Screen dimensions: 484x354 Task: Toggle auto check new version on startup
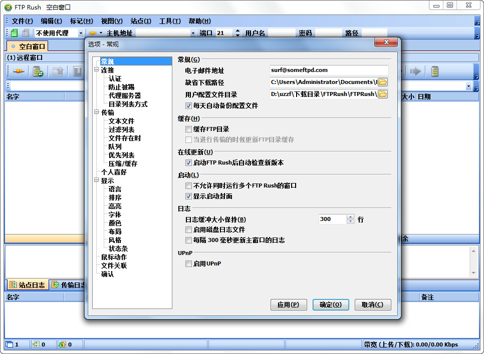pos(188,162)
